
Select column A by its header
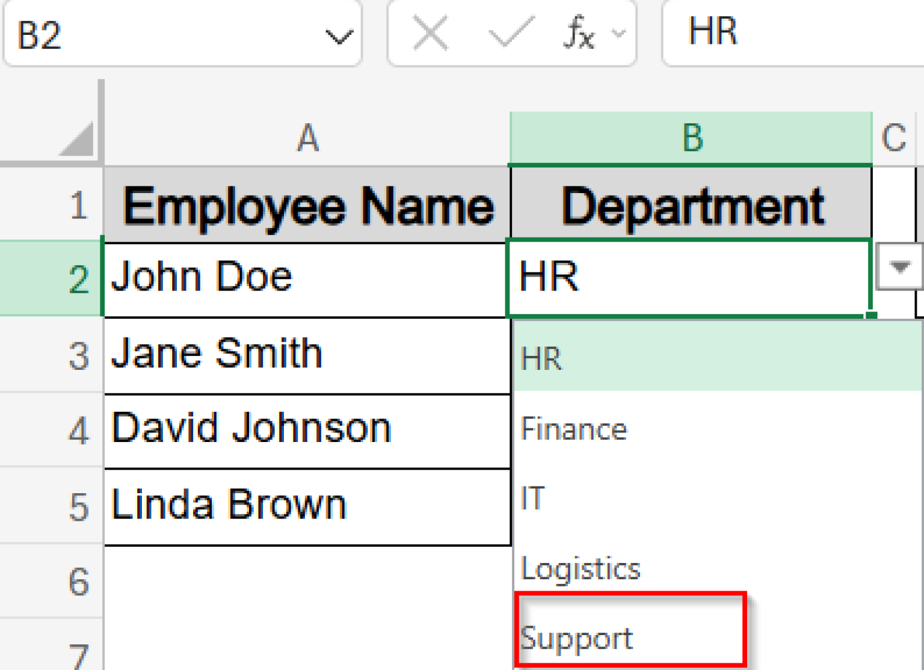(x=307, y=137)
